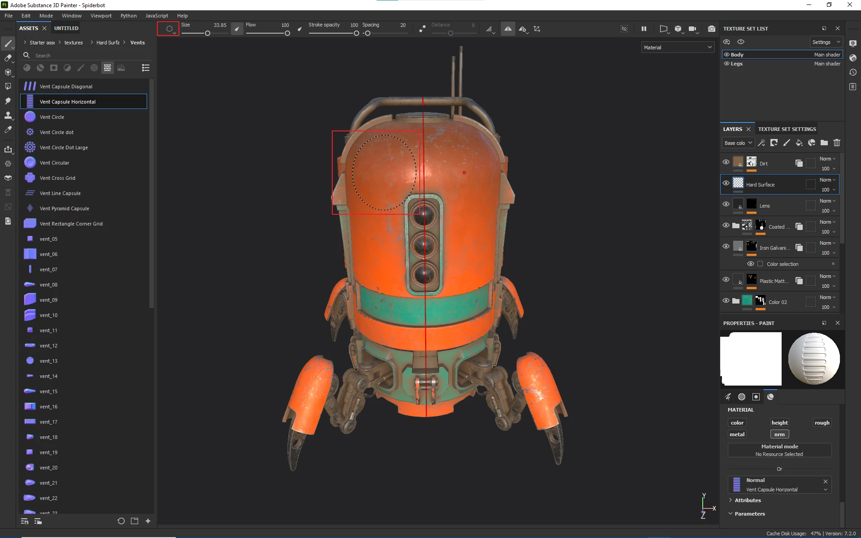Click the camera screenshot icon
The width and height of the screenshot is (861, 538).
[x=712, y=29]
